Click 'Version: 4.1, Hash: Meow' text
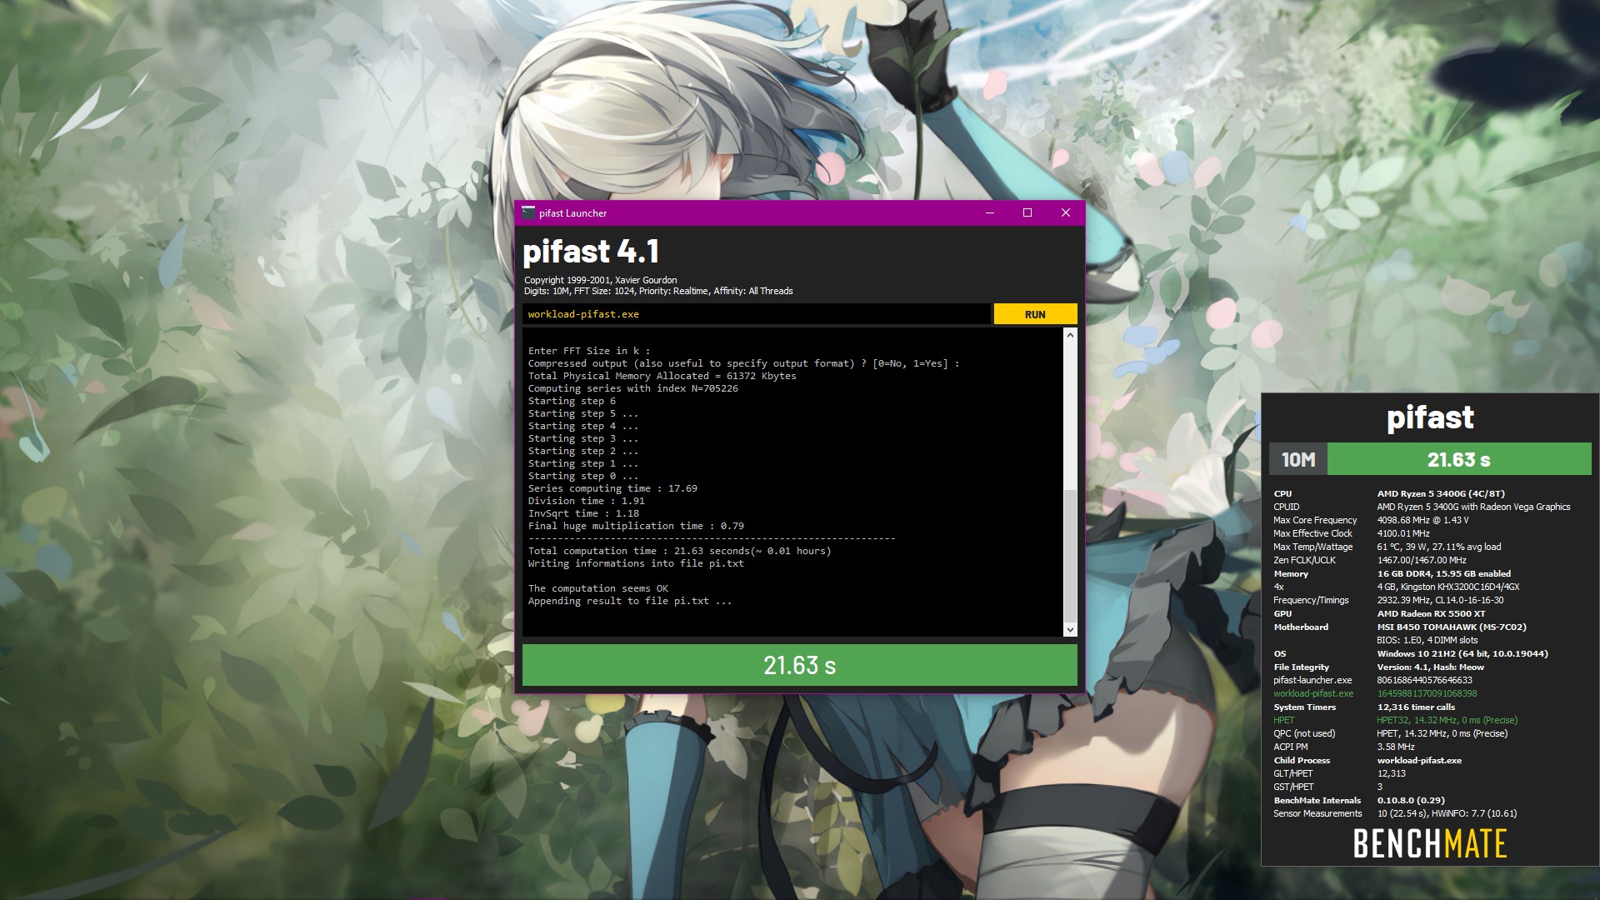1600x900 pixels. (1431, 667)
